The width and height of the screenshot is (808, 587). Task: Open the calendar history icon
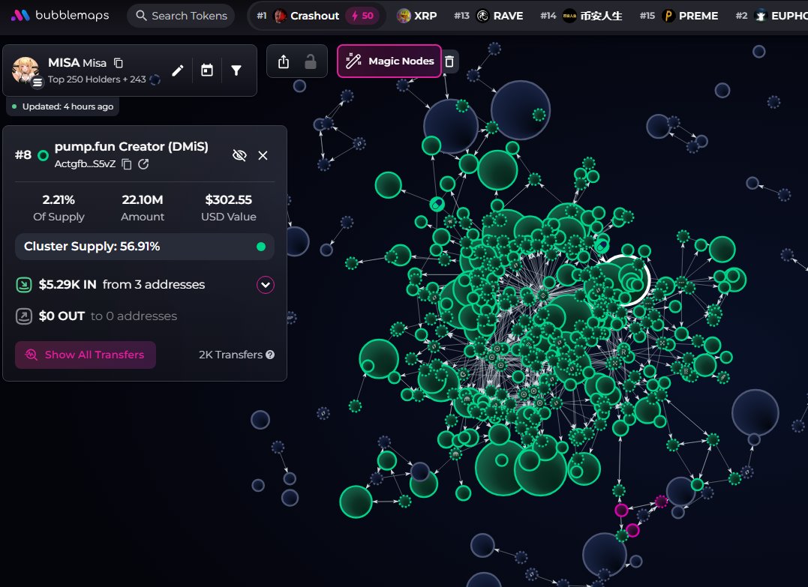pos(207,70)
